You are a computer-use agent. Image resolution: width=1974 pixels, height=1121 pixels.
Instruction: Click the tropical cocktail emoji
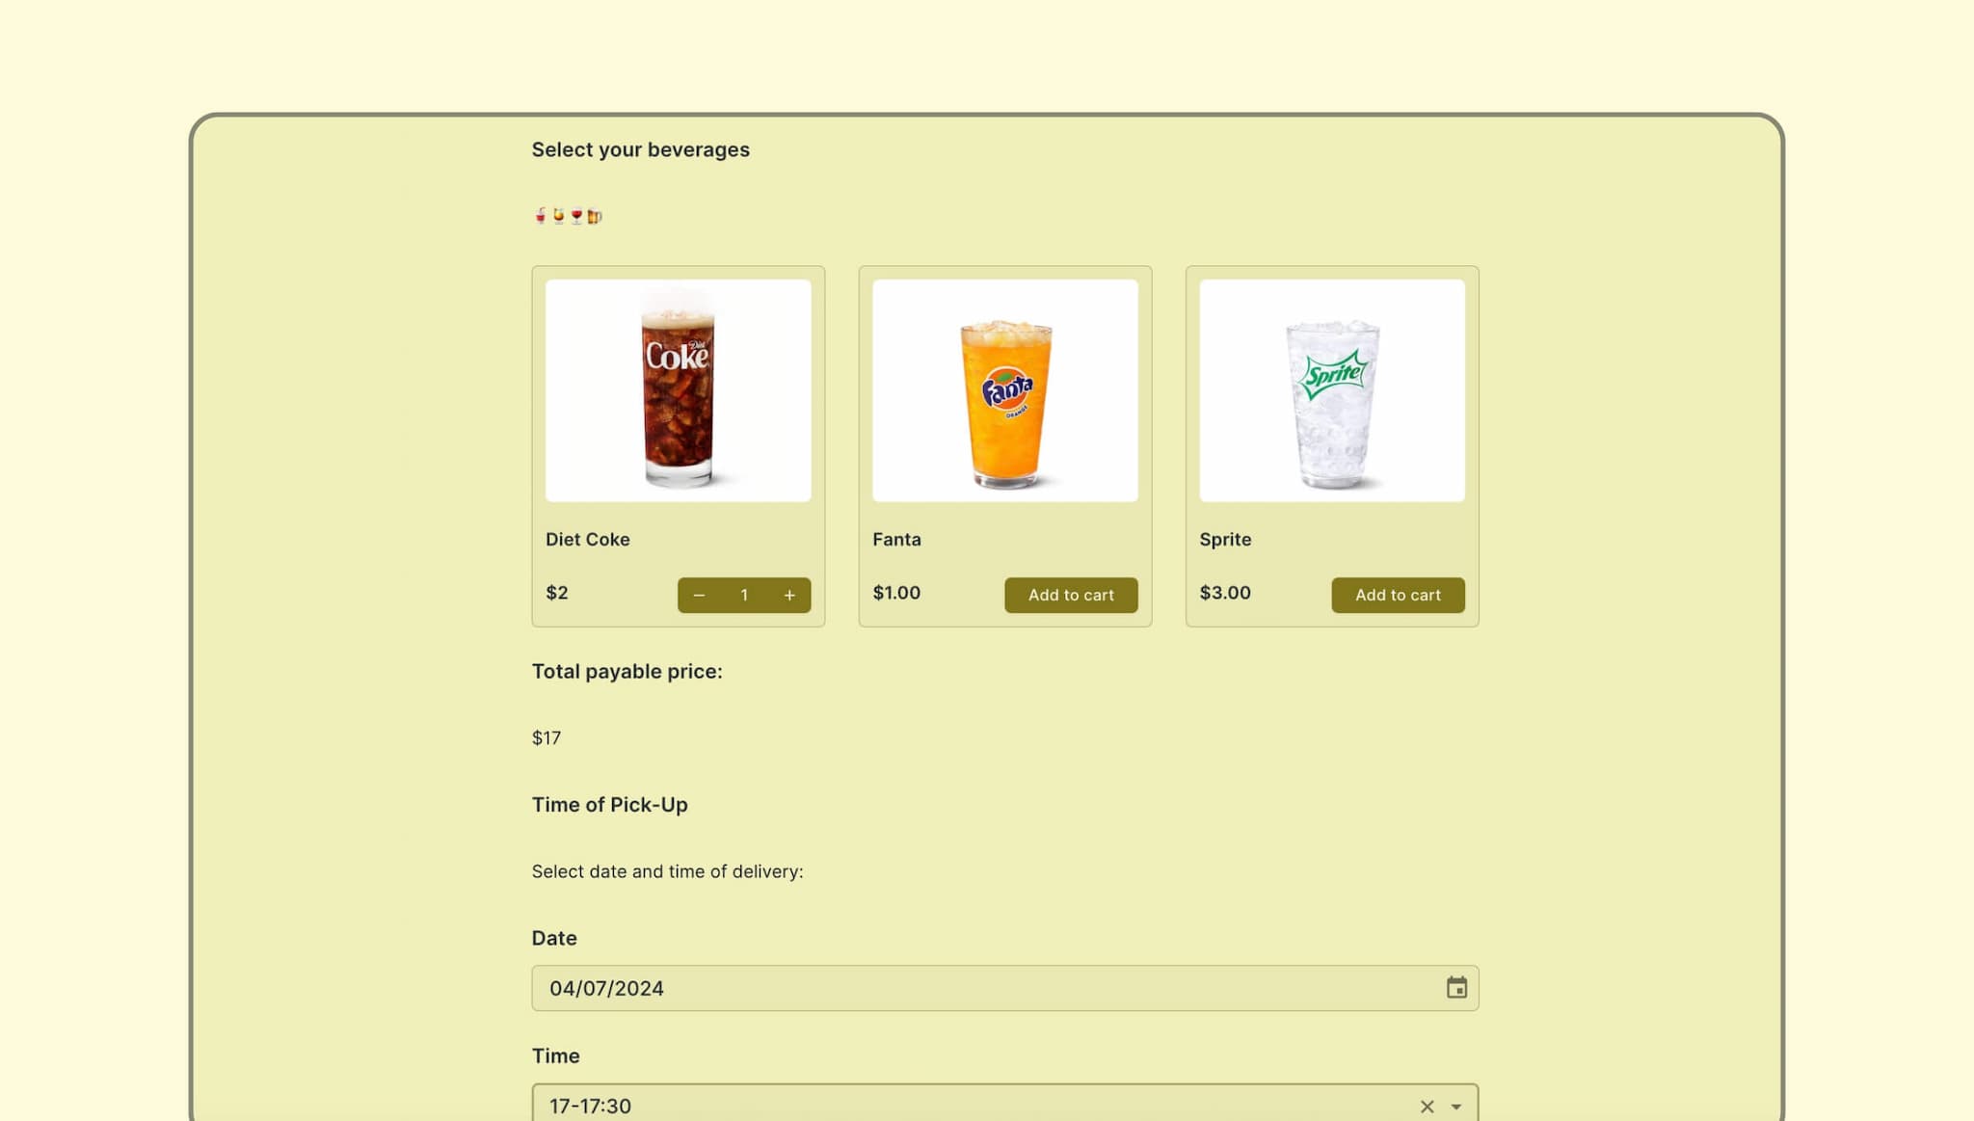click(x=558, y=216)
